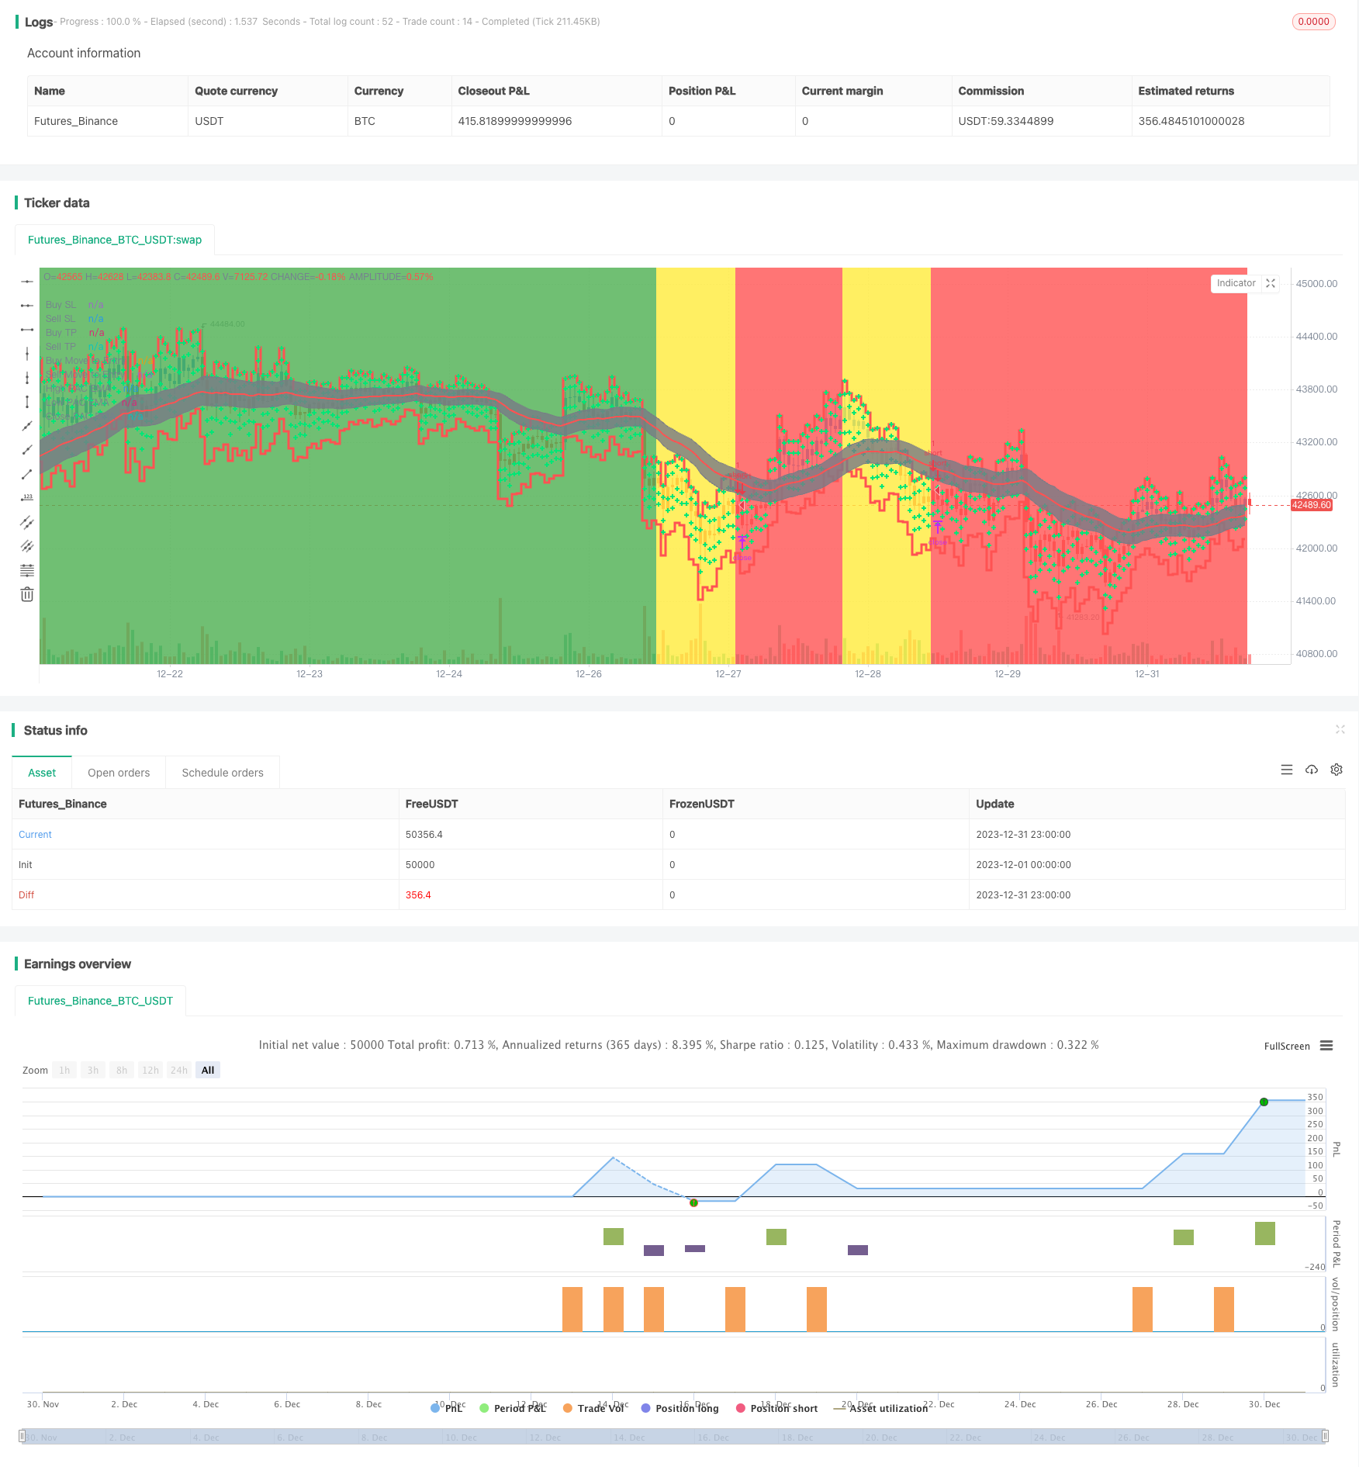Open the earnings chart hamburger export menu

pos(1326,1046)
